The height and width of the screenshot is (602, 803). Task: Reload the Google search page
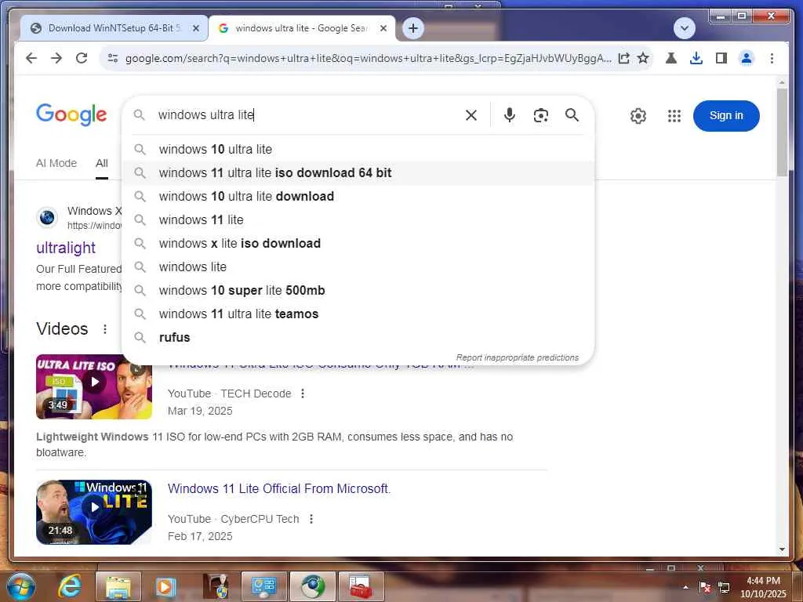point(82,58)
